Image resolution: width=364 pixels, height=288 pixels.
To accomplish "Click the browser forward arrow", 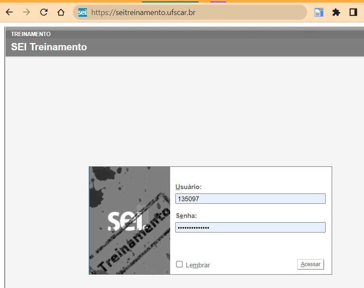I will (x=27, y=12).
